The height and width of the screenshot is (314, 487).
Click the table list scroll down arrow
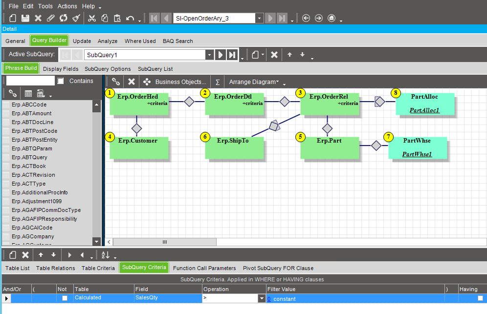point(97,241)
